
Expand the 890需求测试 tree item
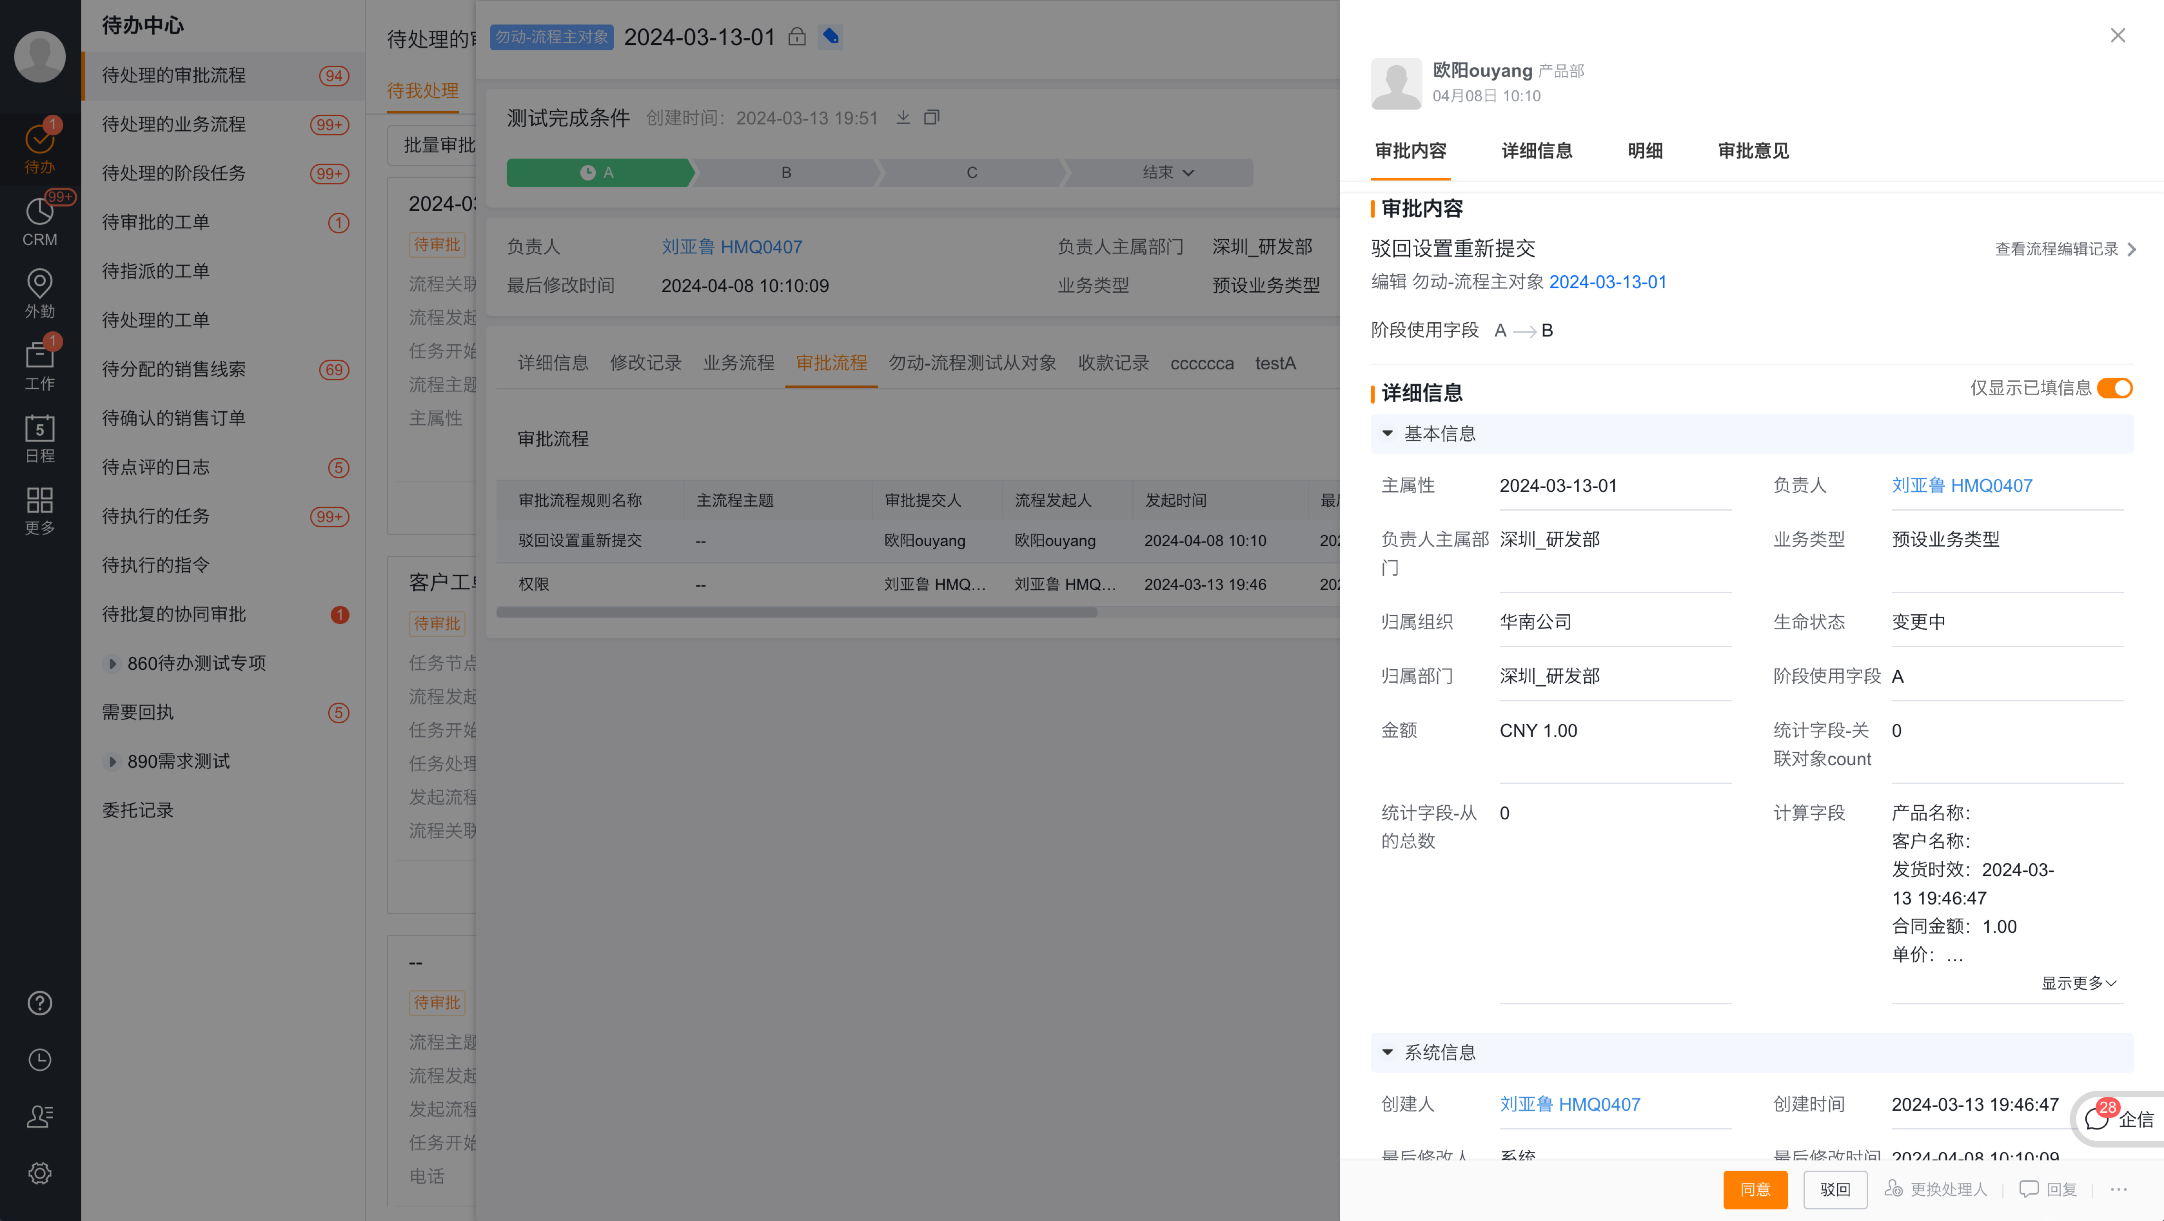pos(112,762)
